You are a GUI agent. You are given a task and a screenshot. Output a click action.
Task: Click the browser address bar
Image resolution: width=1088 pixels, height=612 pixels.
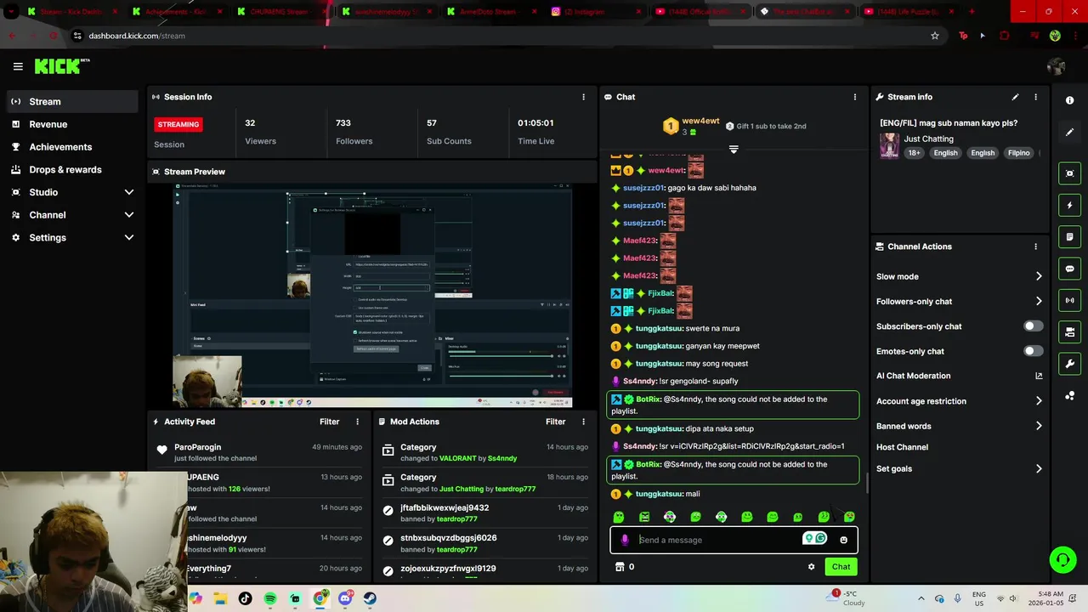point(501,36)
